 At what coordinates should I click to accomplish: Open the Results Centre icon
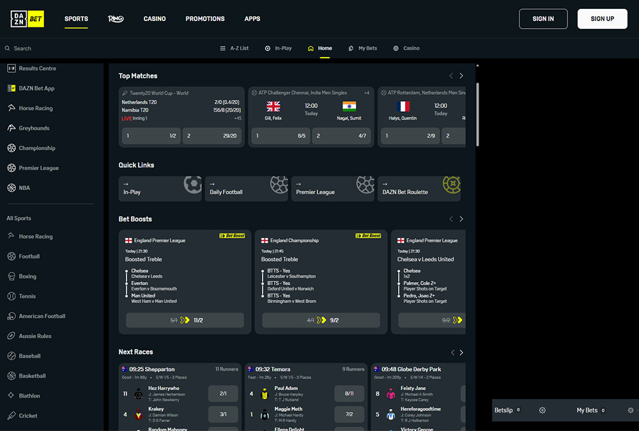(x=12, y=68)
